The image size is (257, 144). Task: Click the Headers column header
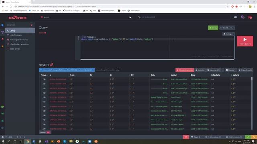(235, 75)
